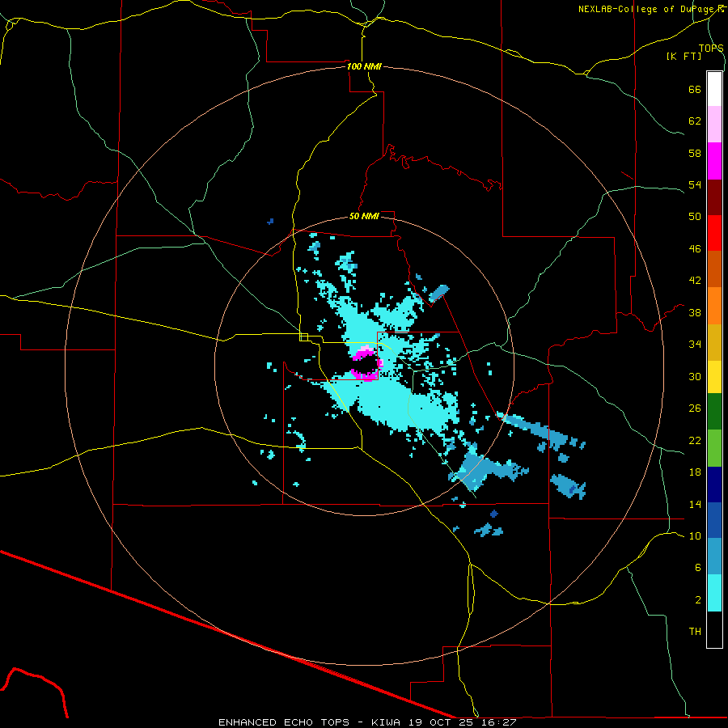Select the navy blue legend swatch

pos(714,485)
